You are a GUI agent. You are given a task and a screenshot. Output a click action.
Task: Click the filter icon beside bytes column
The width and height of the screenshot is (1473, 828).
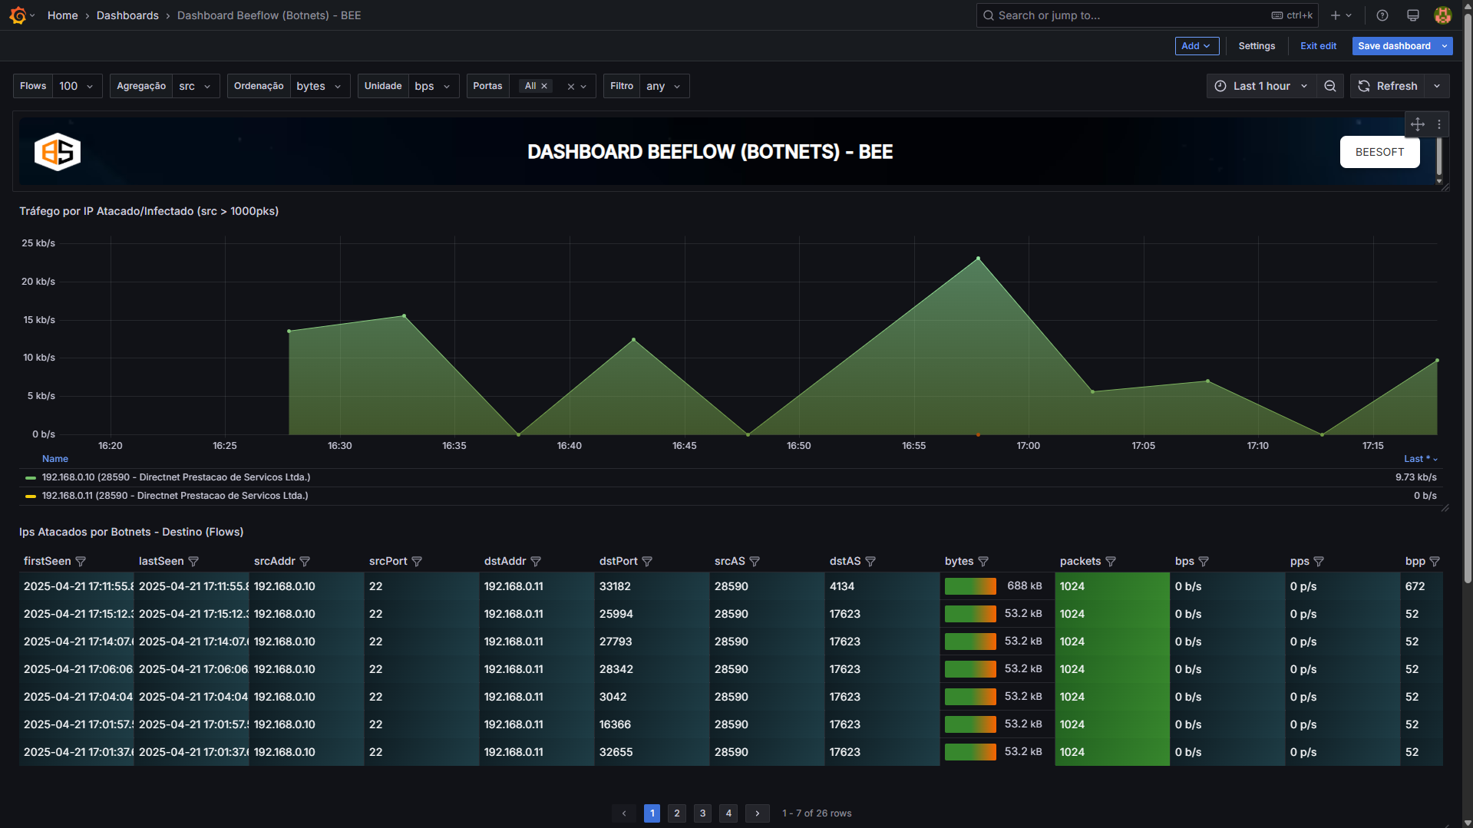(x=983, y=562)
